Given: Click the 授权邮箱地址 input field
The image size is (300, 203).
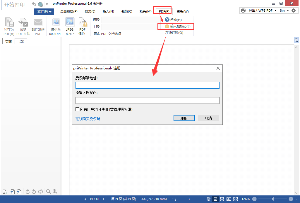Looking at the screenshot, I should [147, 85].
